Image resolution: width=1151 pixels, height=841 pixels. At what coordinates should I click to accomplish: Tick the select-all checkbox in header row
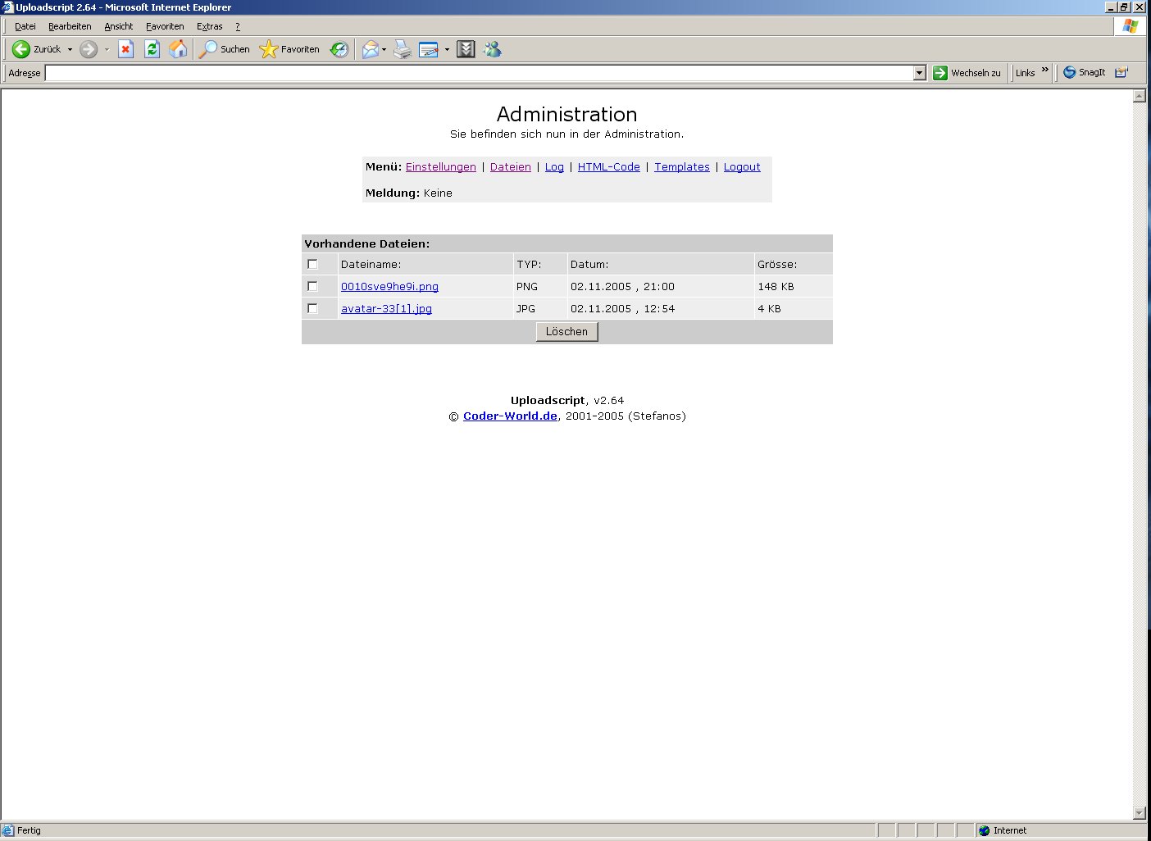312,264
